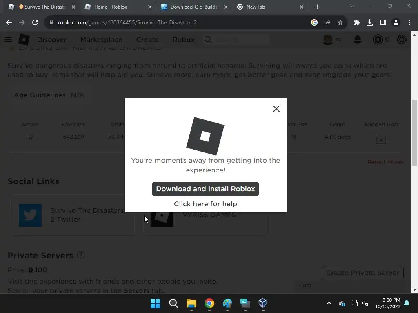418x313 pixels.
Task: Switch to the Survive The Disasters tab
Action: pyautogui.click(x=42, y=7)
